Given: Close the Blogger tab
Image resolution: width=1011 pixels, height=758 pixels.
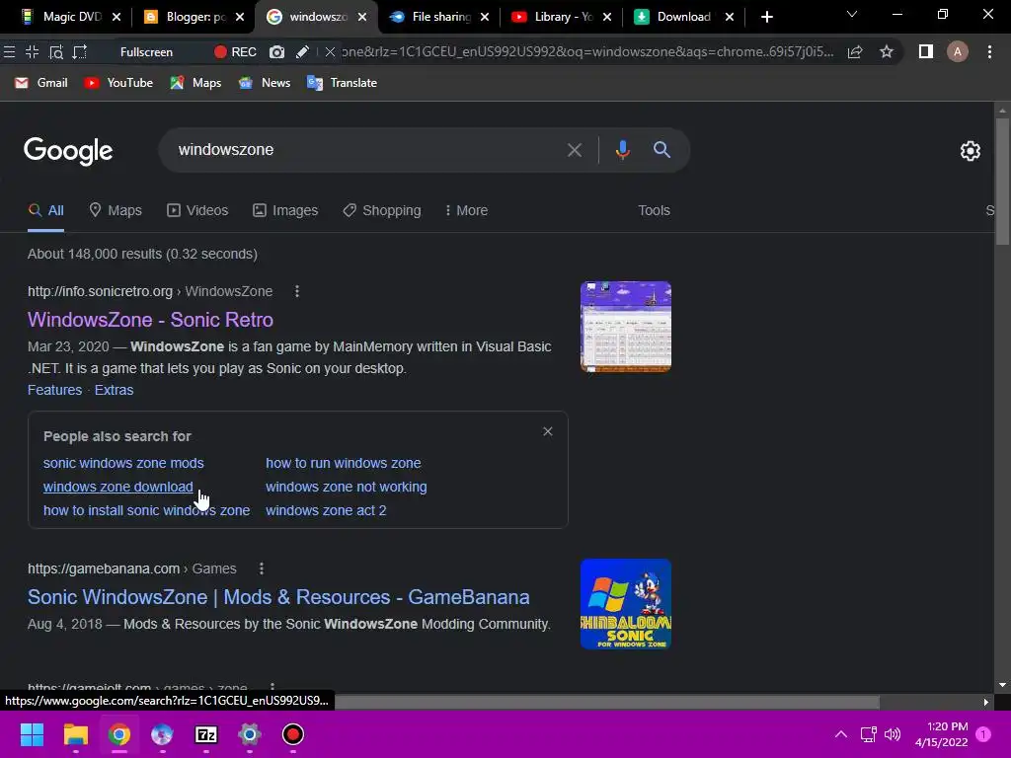Looking at the screenshot, I should [x=240, y=18].
